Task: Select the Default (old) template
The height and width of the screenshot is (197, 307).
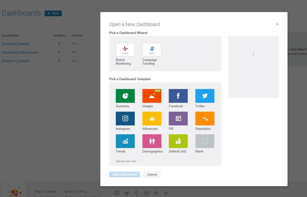Action: coord(178,141)
